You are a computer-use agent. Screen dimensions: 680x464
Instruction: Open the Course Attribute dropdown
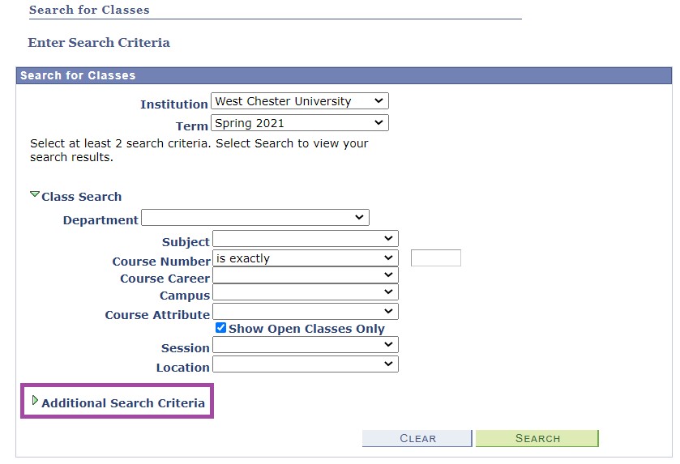point(306,312)
